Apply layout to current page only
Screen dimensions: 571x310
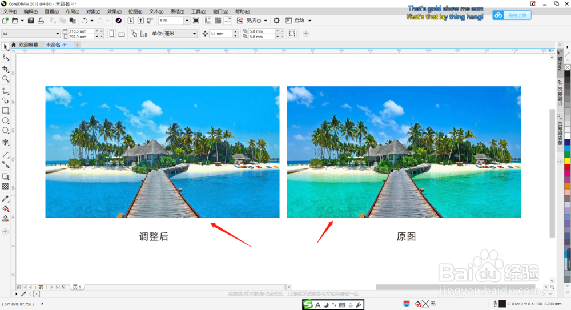coord(143,34)
